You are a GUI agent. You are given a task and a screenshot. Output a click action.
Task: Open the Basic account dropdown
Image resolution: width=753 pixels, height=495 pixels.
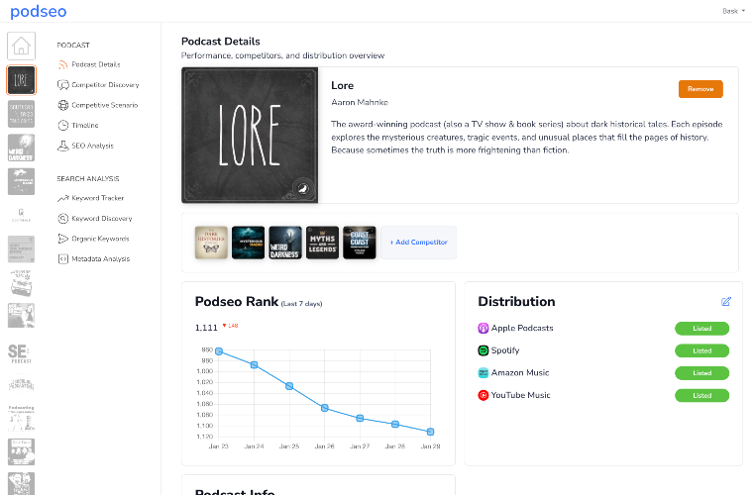coord(733,11)
